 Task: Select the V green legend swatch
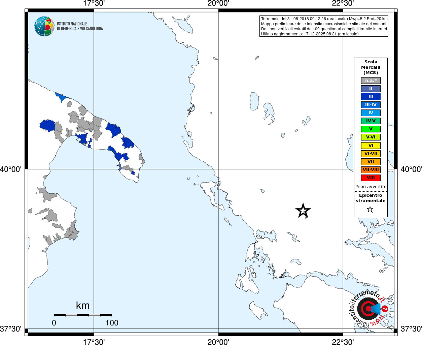pyautogui.click(x=371, y=129)
